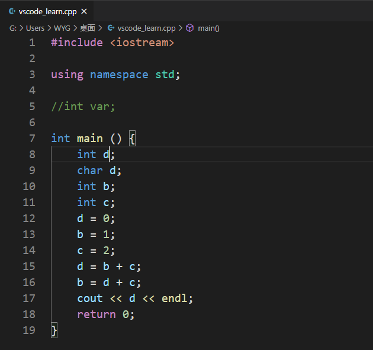Image resolution: width=373 pixels, height=350 pixels.
Task: Click 'cout' on line 17
Action: point(90,298)
